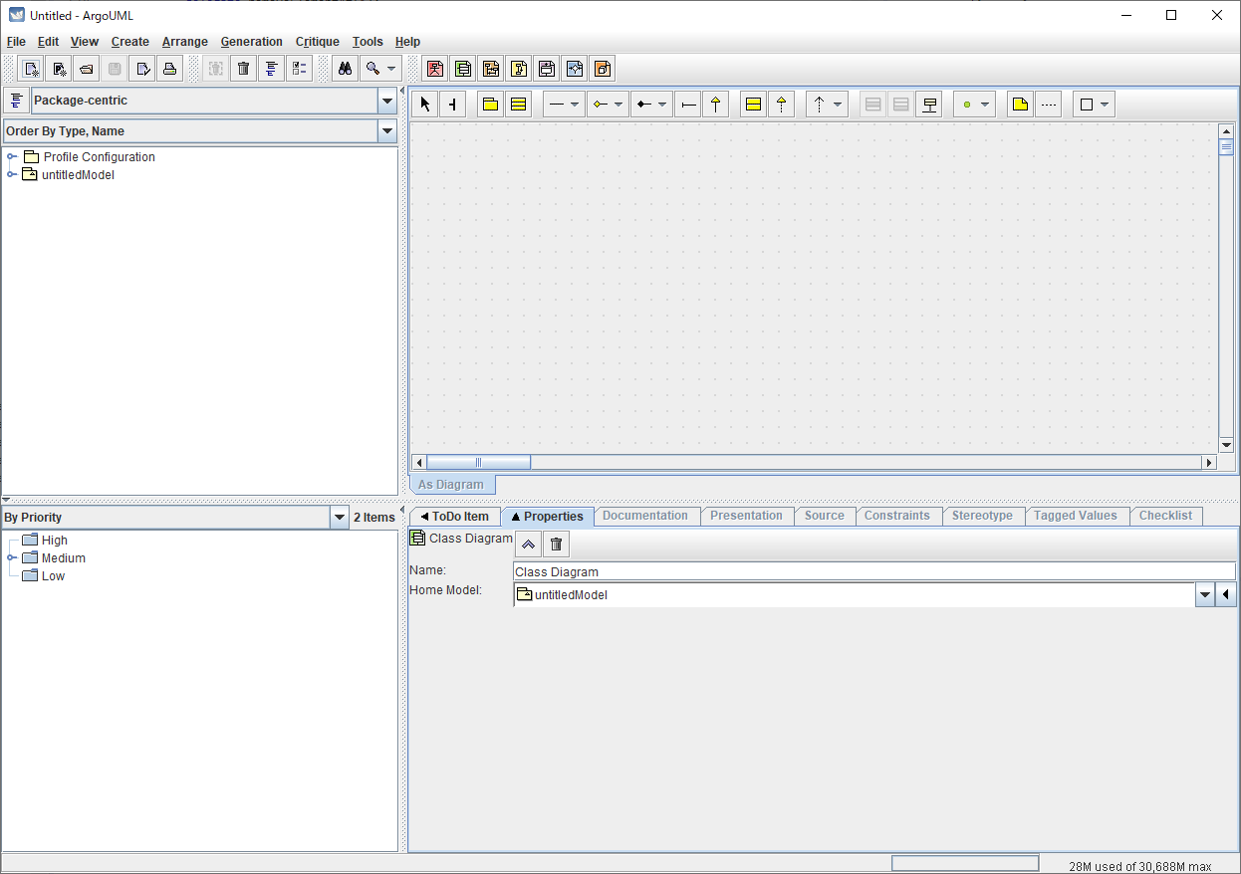
Task: Open the Order By Type, Name dropdown
Action: pos(387,131)
